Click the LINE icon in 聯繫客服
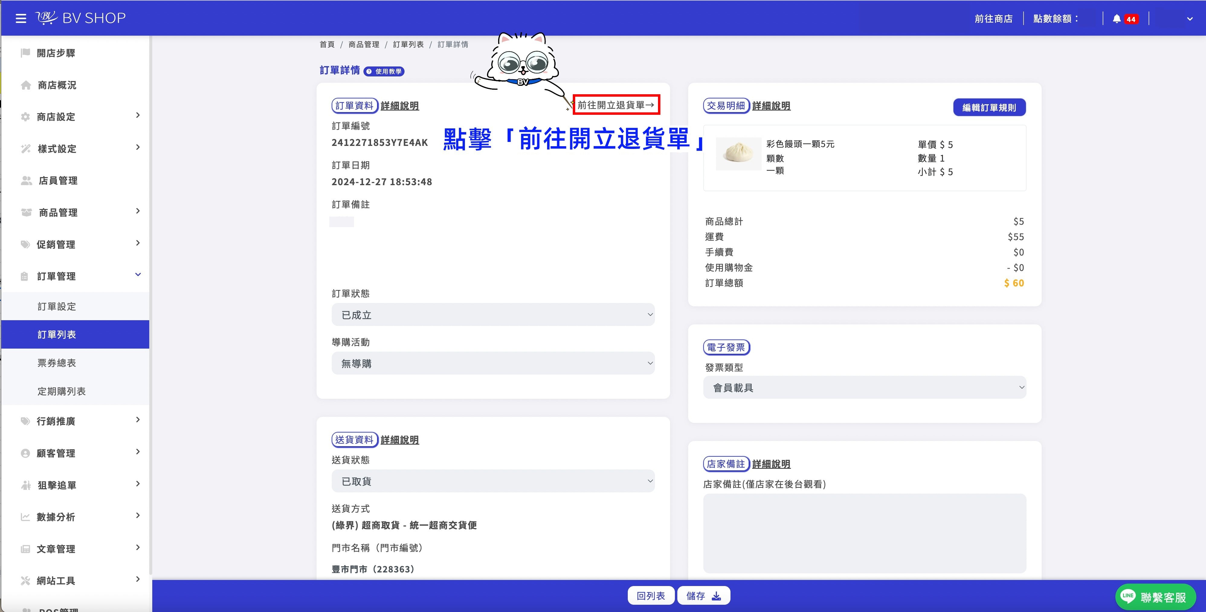Screen dimensions: 1206x612 click(x=1128, y=596)
